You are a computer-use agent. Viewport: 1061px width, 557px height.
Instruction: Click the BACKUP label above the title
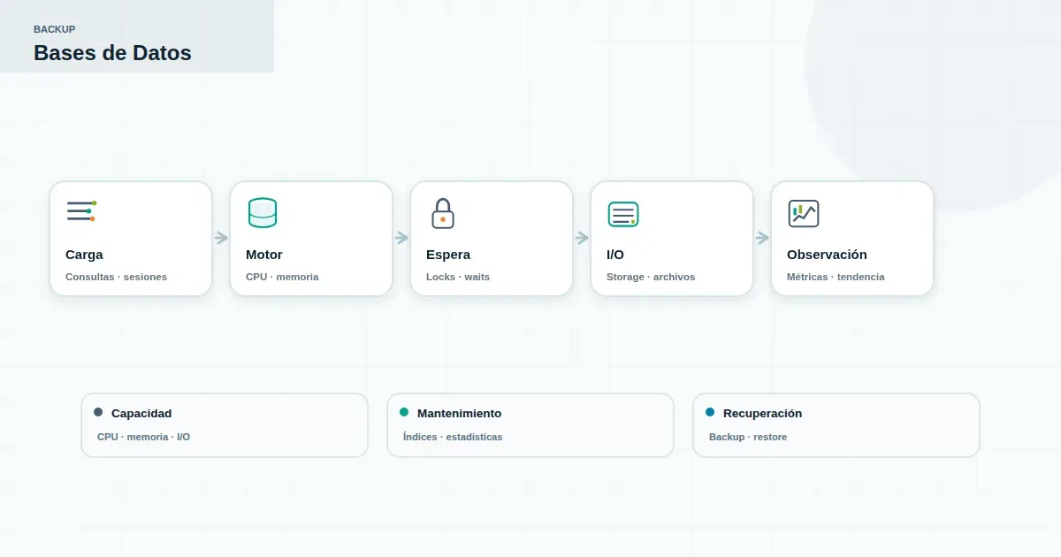[x=55, y=29]
